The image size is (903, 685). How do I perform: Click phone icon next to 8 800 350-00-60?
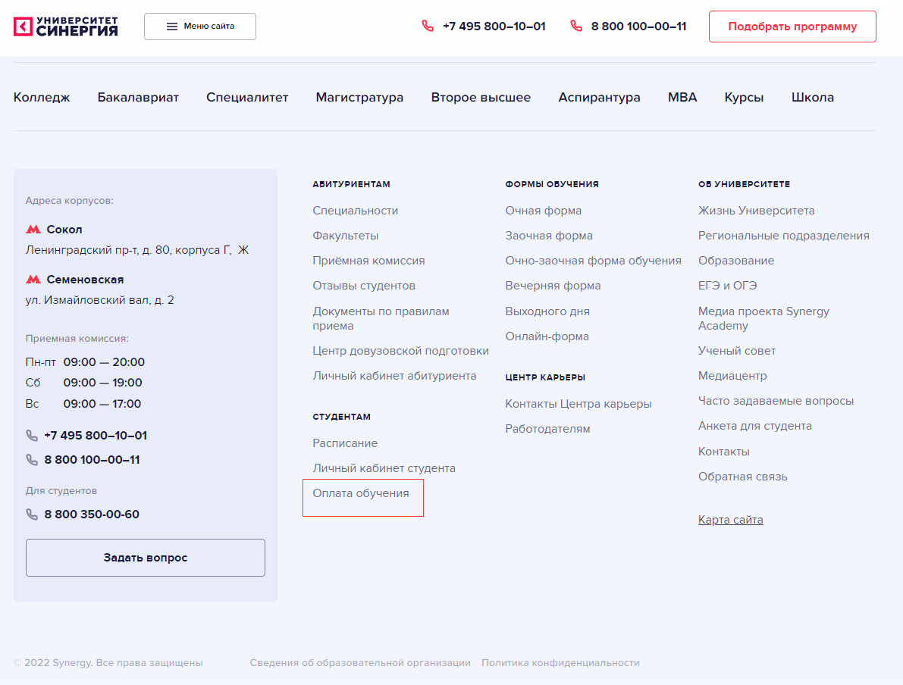(x=32, y=515)
